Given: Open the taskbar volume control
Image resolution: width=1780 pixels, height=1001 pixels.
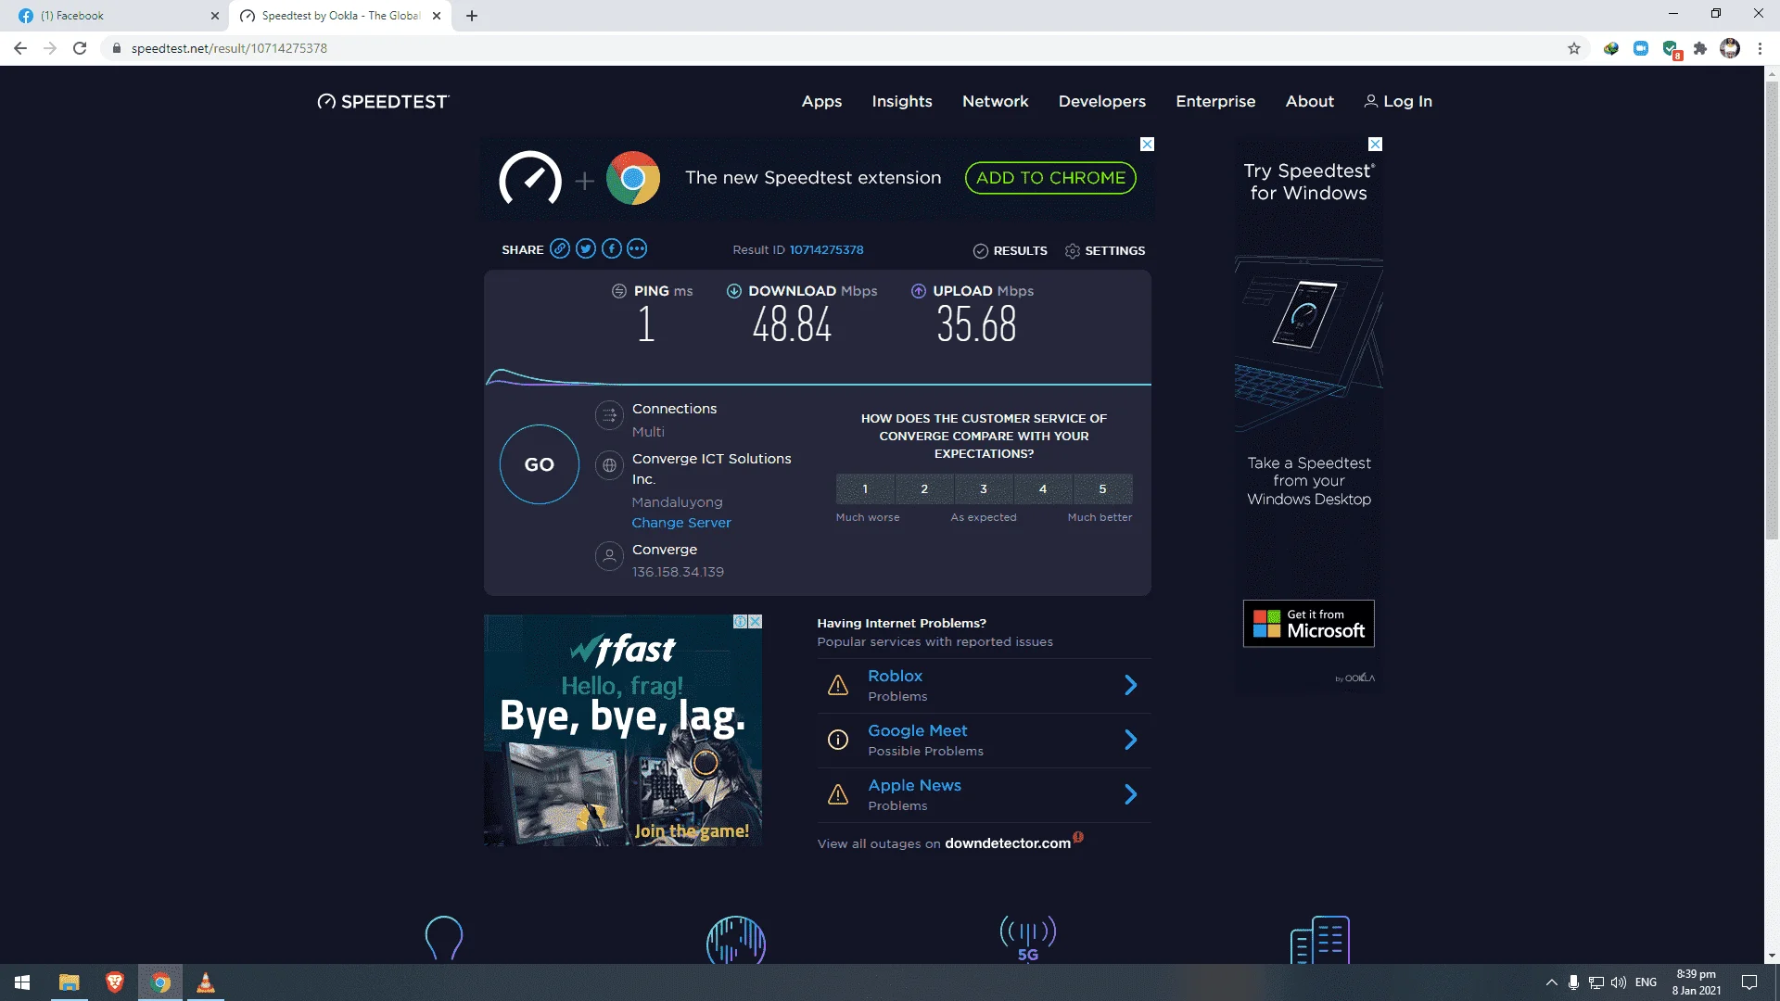Looking at the screenshot, I should (1619, 982).
